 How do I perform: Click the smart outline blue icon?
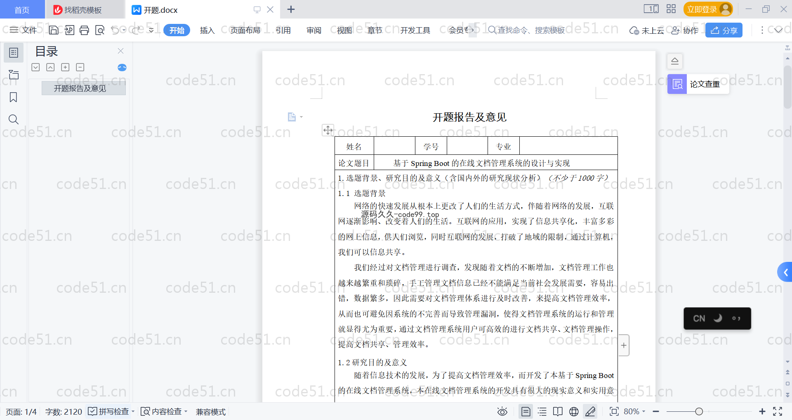[x=122, y=68]
